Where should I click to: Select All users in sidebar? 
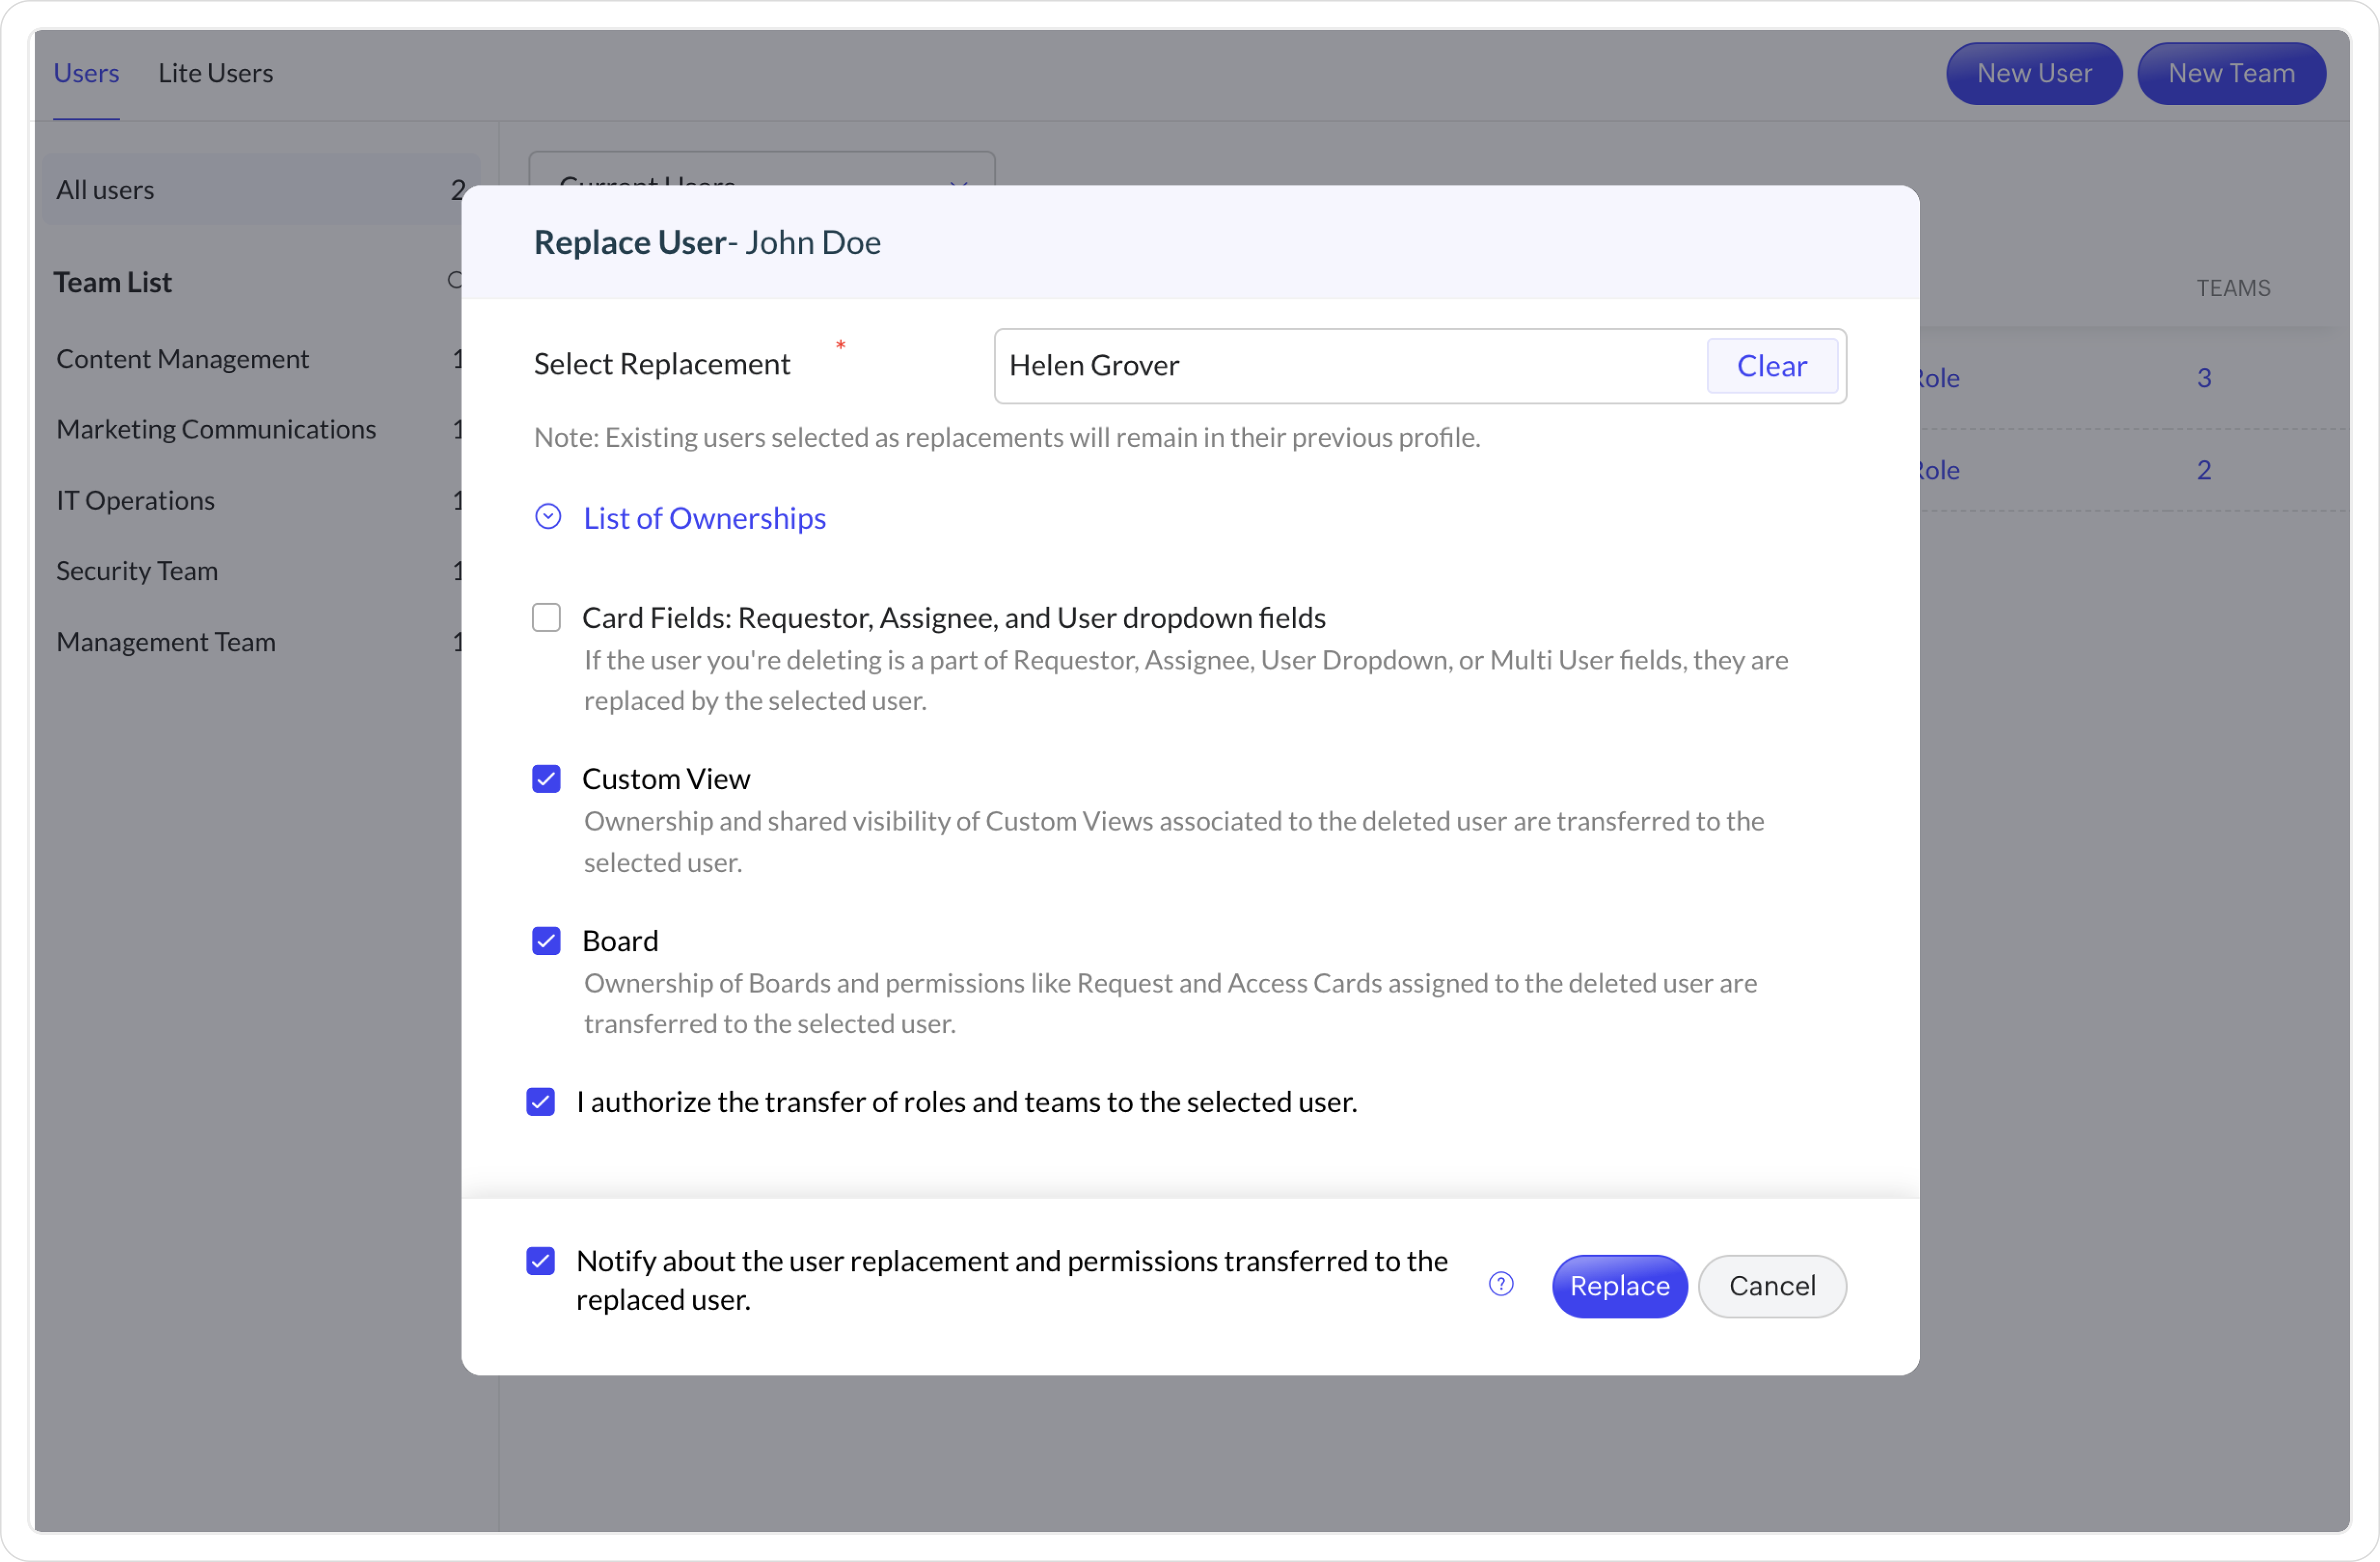point(105,190)
